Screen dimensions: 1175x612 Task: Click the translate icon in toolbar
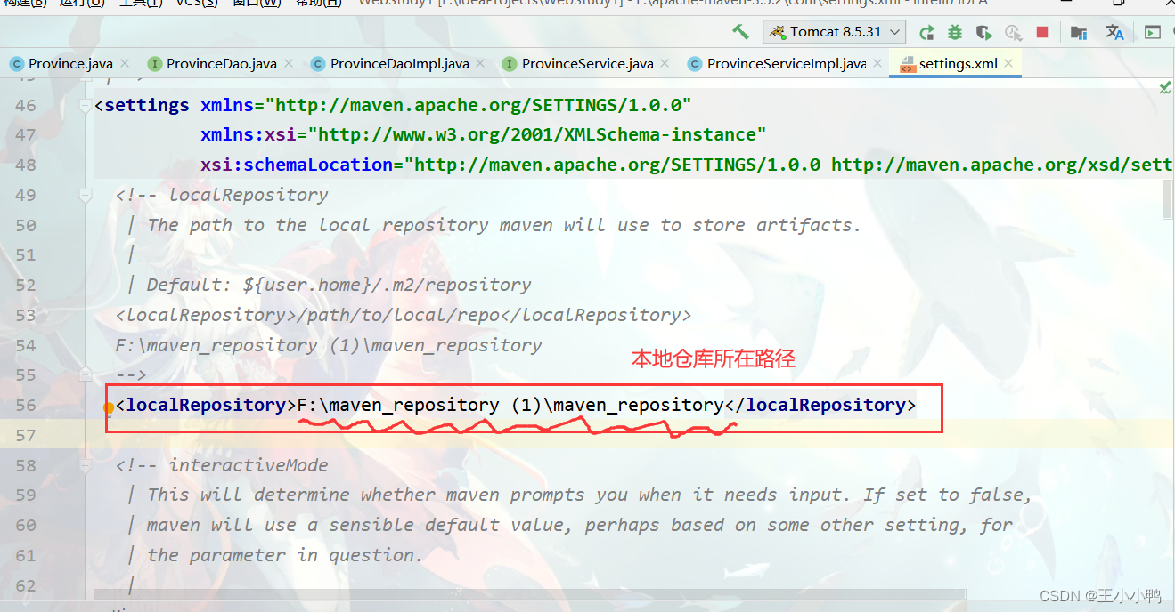click(1114, 33)
